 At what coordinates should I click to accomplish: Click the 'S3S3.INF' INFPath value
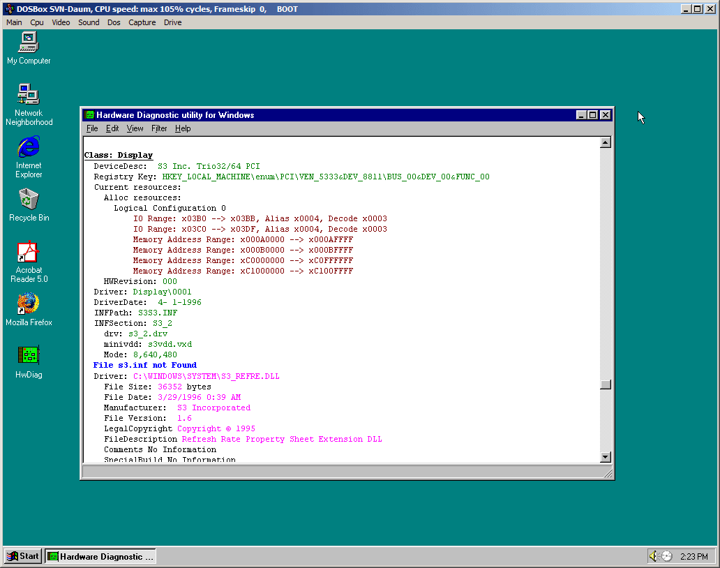[x=158, y=313]
